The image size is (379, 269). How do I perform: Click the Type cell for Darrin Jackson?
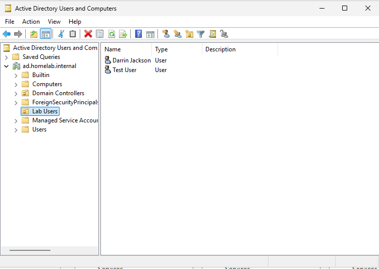(161, 60)
